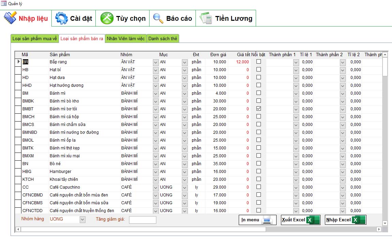Click the Tùy chọn wrench icon
The height and width of the screenshot is (239, 392).
click(x=107, y=18)
